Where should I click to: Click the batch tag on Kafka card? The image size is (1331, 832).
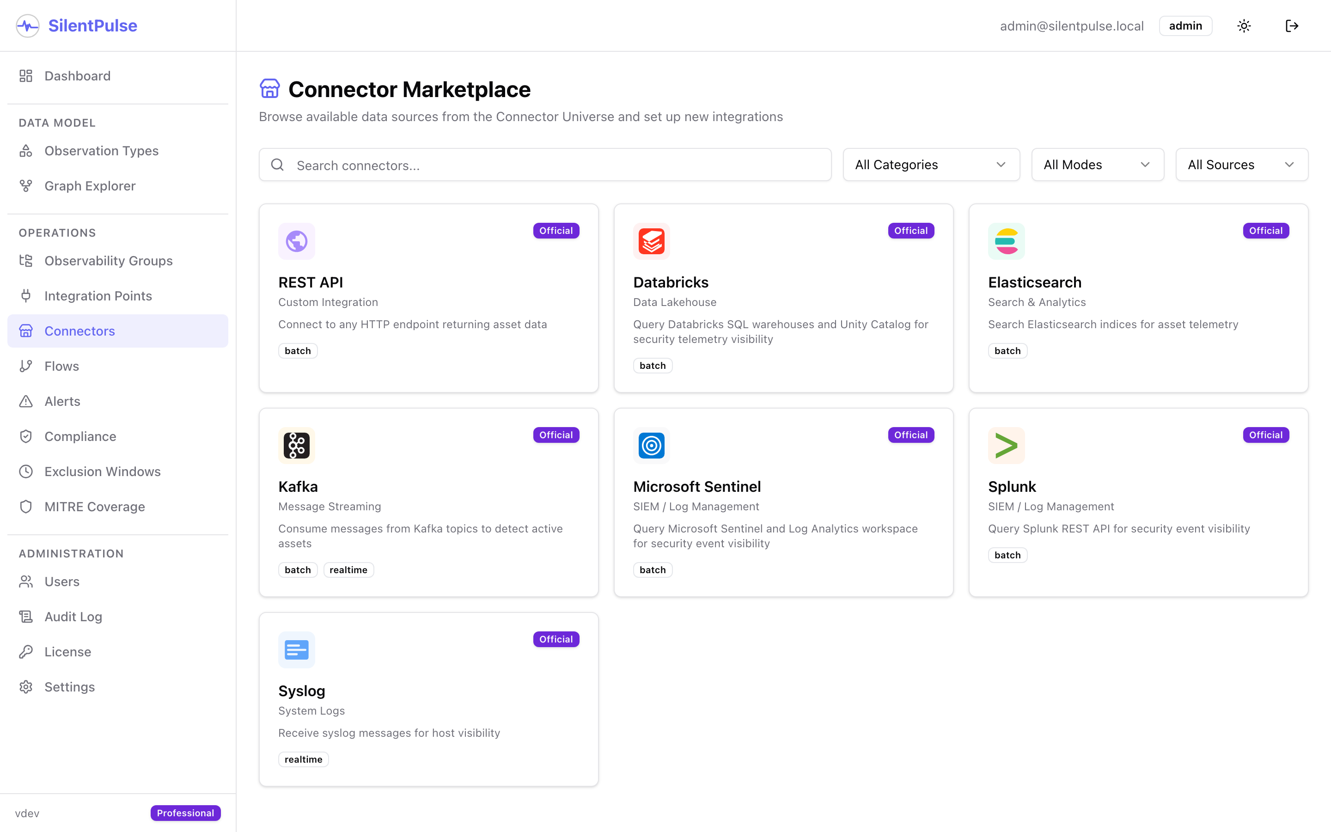pyautogui.click(x=298, y=569)
